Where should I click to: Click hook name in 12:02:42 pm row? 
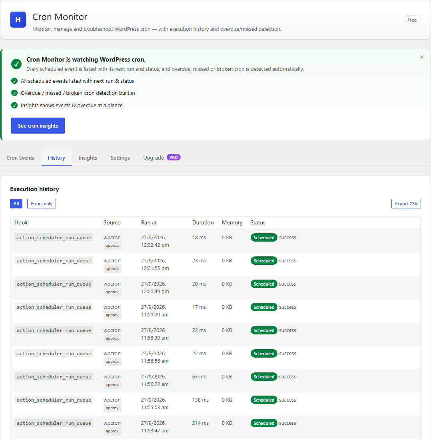click(54, 238)
